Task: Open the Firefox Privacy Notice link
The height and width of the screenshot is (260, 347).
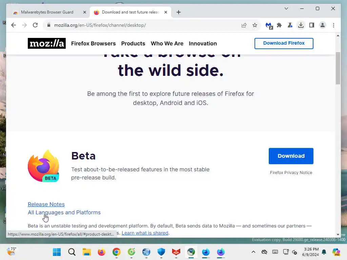Action: click(291, 172)
